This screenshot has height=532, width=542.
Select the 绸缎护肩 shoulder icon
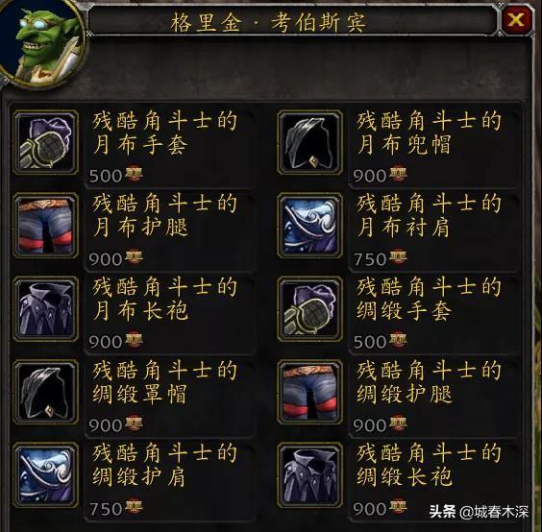(x=45, y=475)
